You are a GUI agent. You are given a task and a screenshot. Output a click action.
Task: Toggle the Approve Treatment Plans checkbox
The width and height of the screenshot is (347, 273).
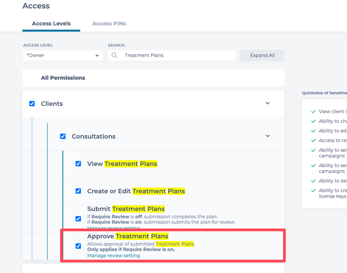(x=78, y=246)
